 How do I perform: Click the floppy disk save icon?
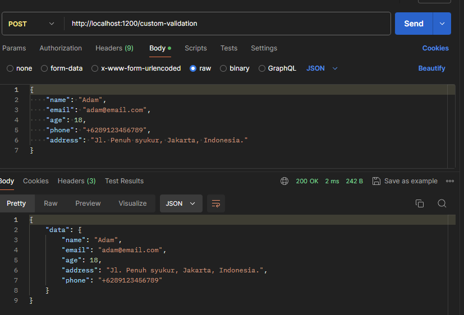[x=376, y=181]
